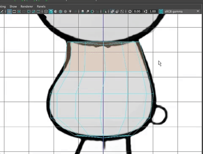203x154 pixels.
Task: Click the Use All Lights bulb icon
Action: click(70, 11)
